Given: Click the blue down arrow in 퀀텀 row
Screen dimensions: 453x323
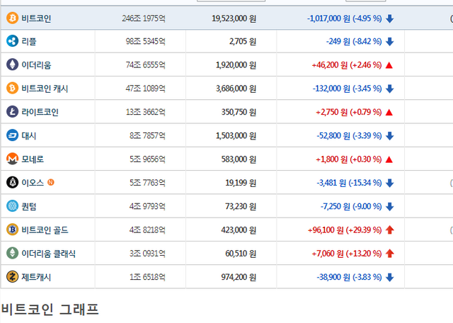Looking at the screenshot, I should click(389, 206).
